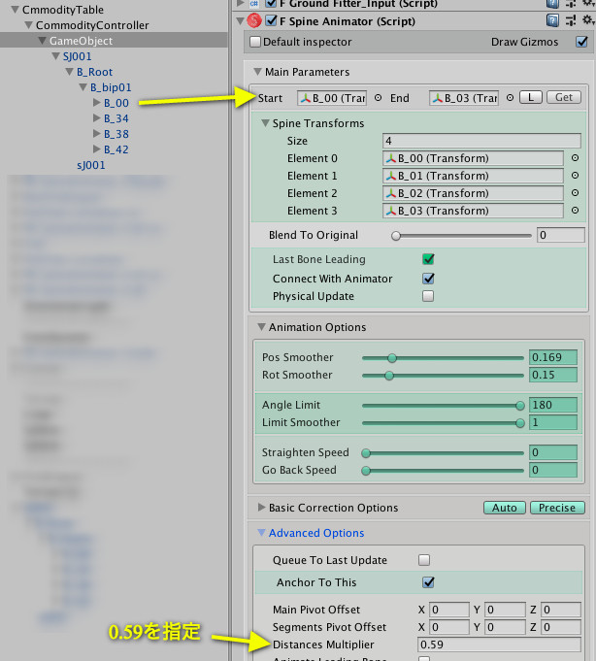Click the red F Spine Animator component icon
The height and width of the screenshot is (661, 596).
pos(254,20)
